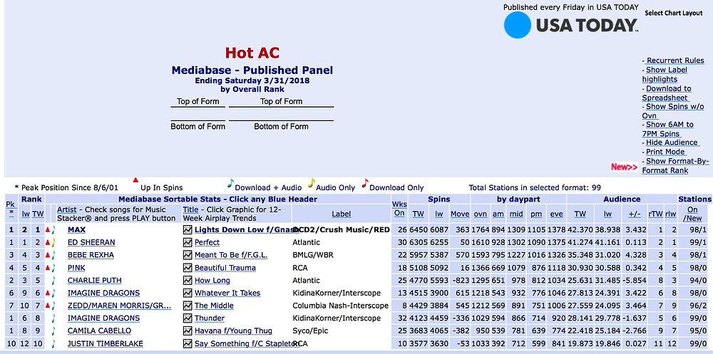Sort the chart by the Label header
The image size is (713, 354).
pyautogui.click(x=341, y=214)
